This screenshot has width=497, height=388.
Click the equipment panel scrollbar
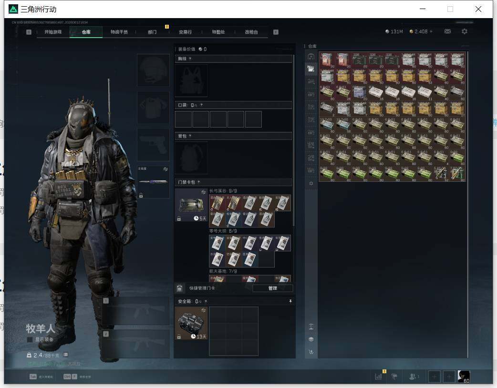pos(294,141)
